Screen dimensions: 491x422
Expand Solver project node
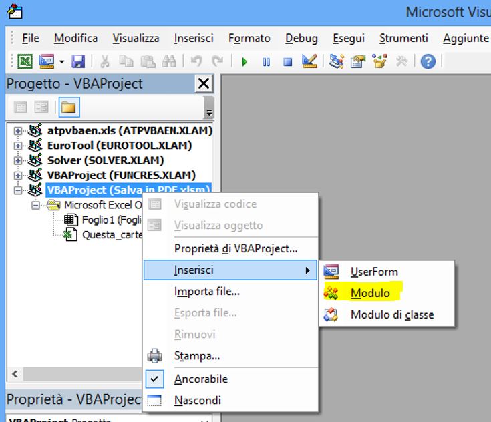(x=18, y=160)
